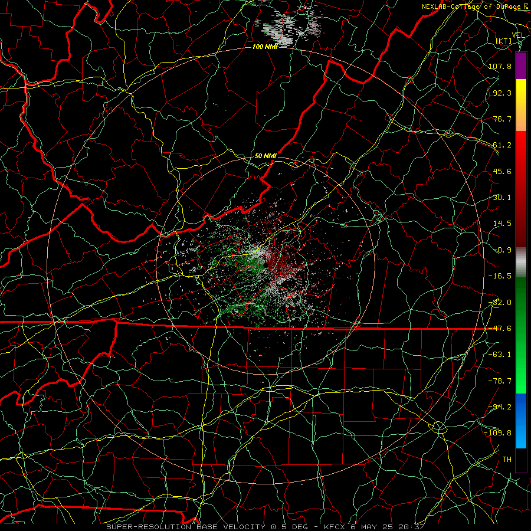Select the -63.1 velocity scale label

pos(500,355)
